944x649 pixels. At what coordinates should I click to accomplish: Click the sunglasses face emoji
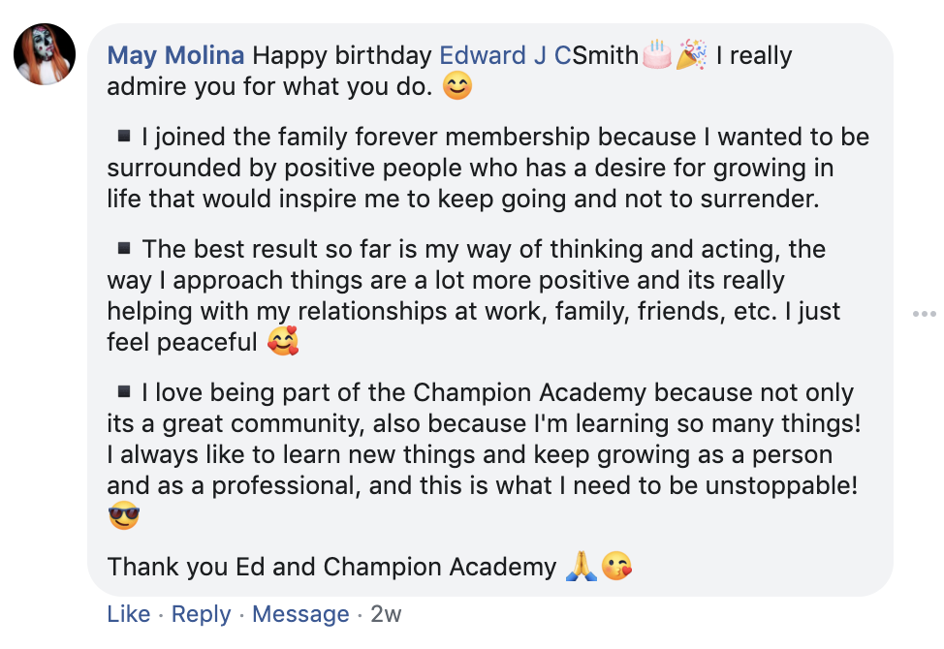point(124,516)
